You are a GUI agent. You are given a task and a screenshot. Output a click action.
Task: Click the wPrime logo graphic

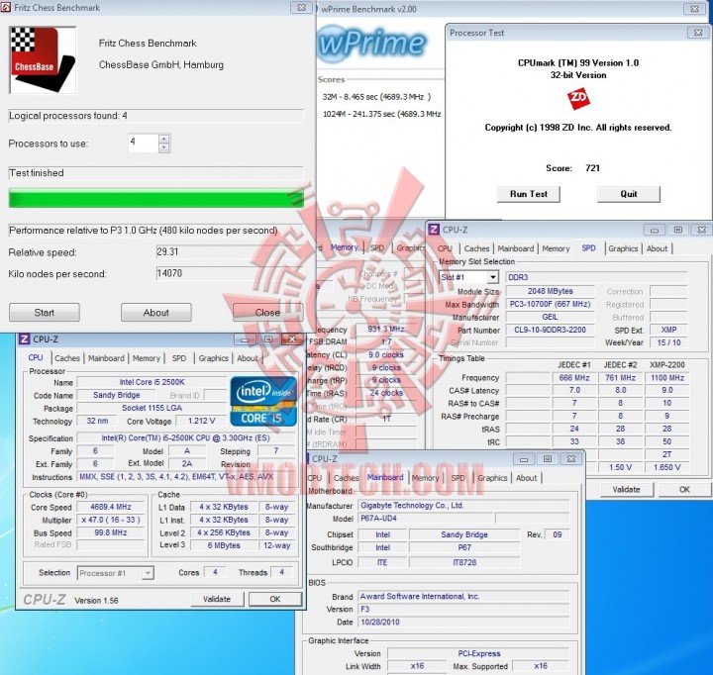point(372,44)
